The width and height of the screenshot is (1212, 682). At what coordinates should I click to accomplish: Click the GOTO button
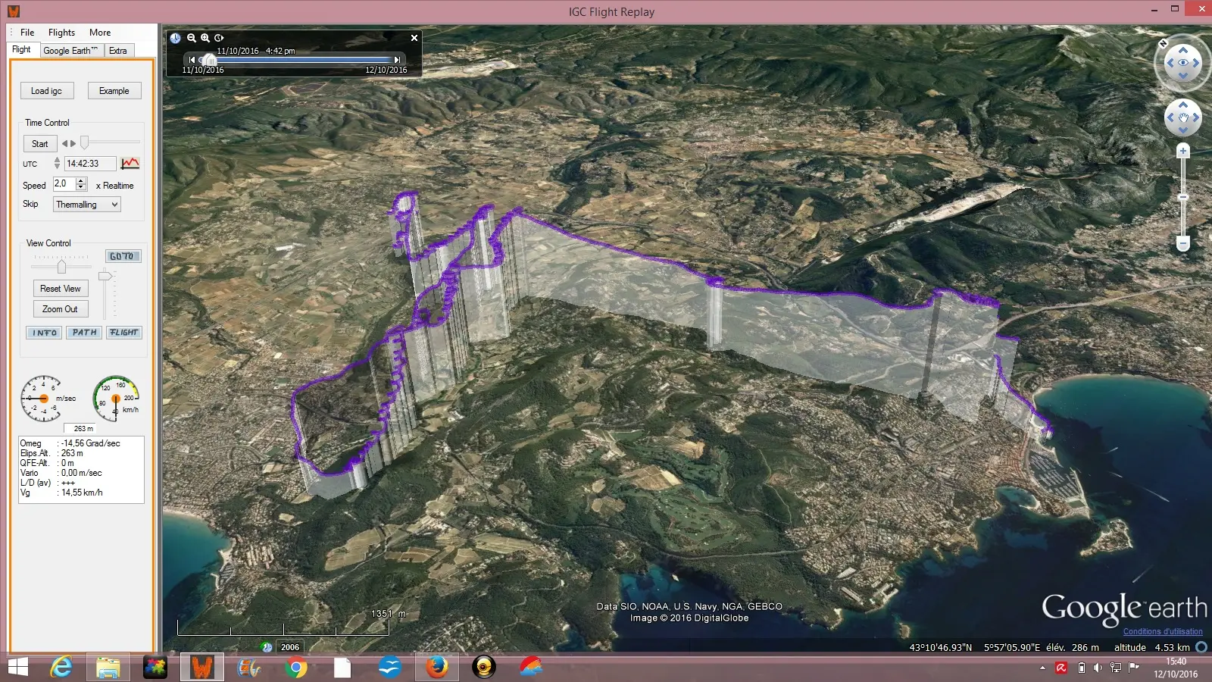122,256
